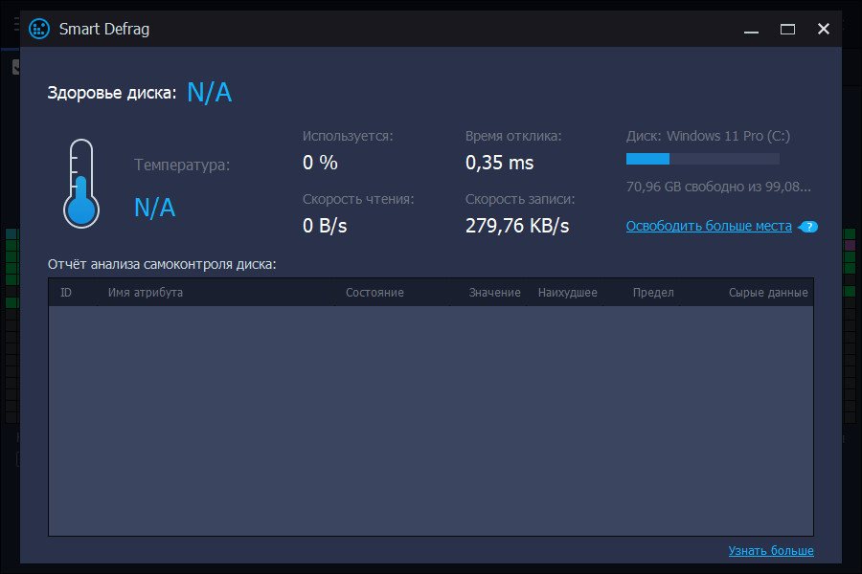Maximize the Smart Defrag window
This screenshot has width=862, height=574.
point(787,29)
